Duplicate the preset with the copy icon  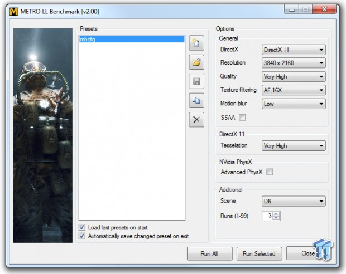click(x=196, y=100)
